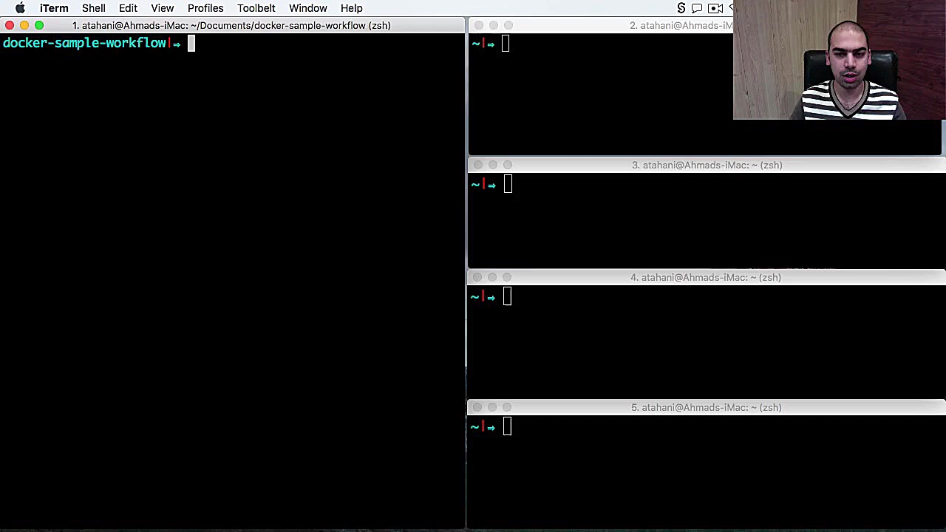
Task: Click the webcam video overlay
Action: (x=840, y=60)
